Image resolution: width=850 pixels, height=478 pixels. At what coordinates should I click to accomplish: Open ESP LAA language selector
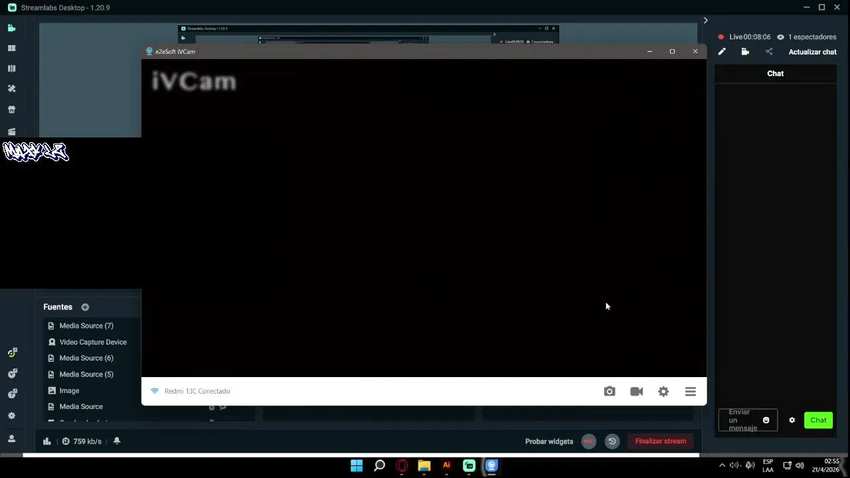768,465
